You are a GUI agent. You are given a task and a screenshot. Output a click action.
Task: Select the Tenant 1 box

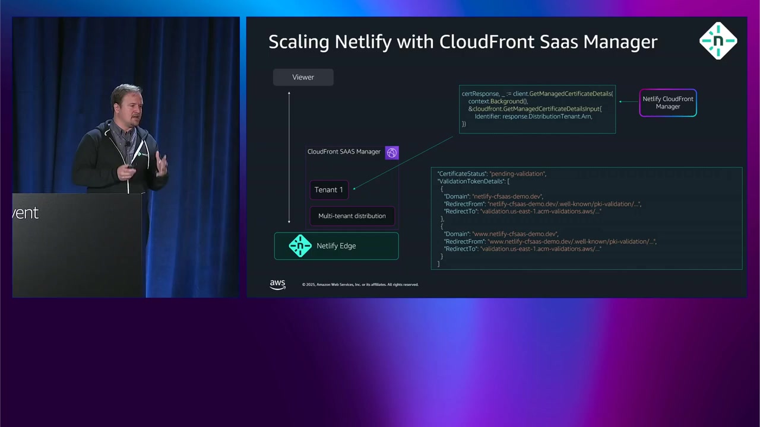coord(328,190)
